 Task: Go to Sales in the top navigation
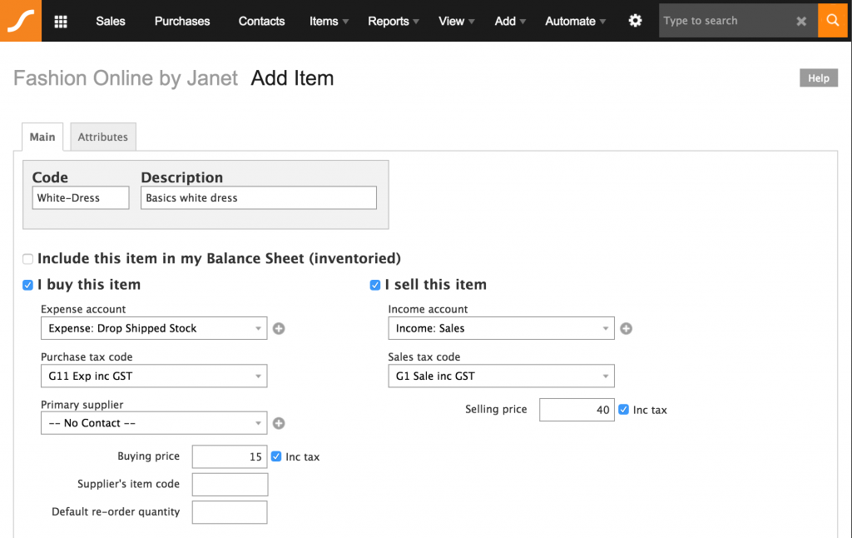[111, 21]
